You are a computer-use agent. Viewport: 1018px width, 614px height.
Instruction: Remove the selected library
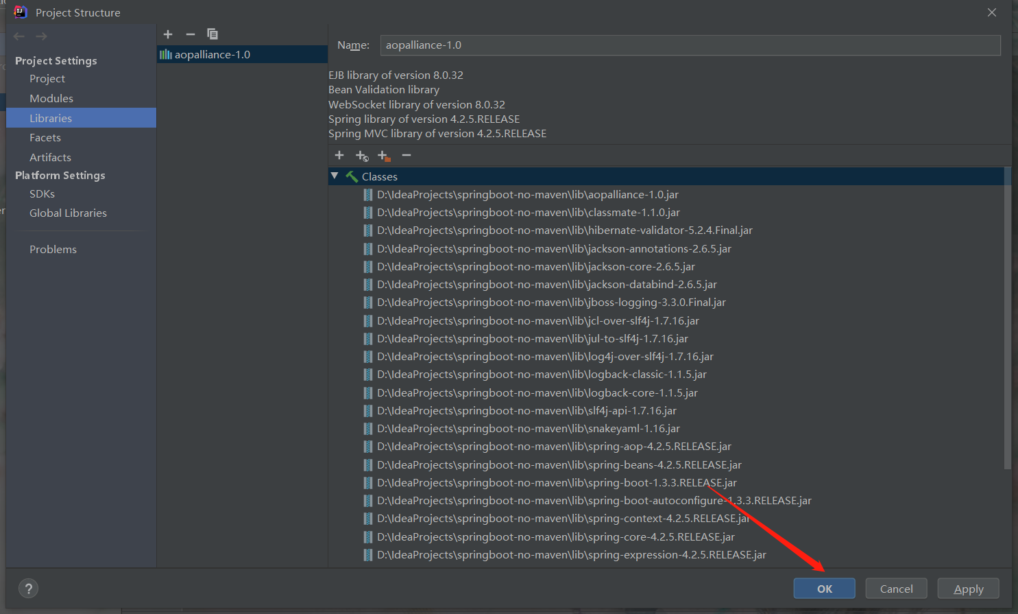[191, 34]
